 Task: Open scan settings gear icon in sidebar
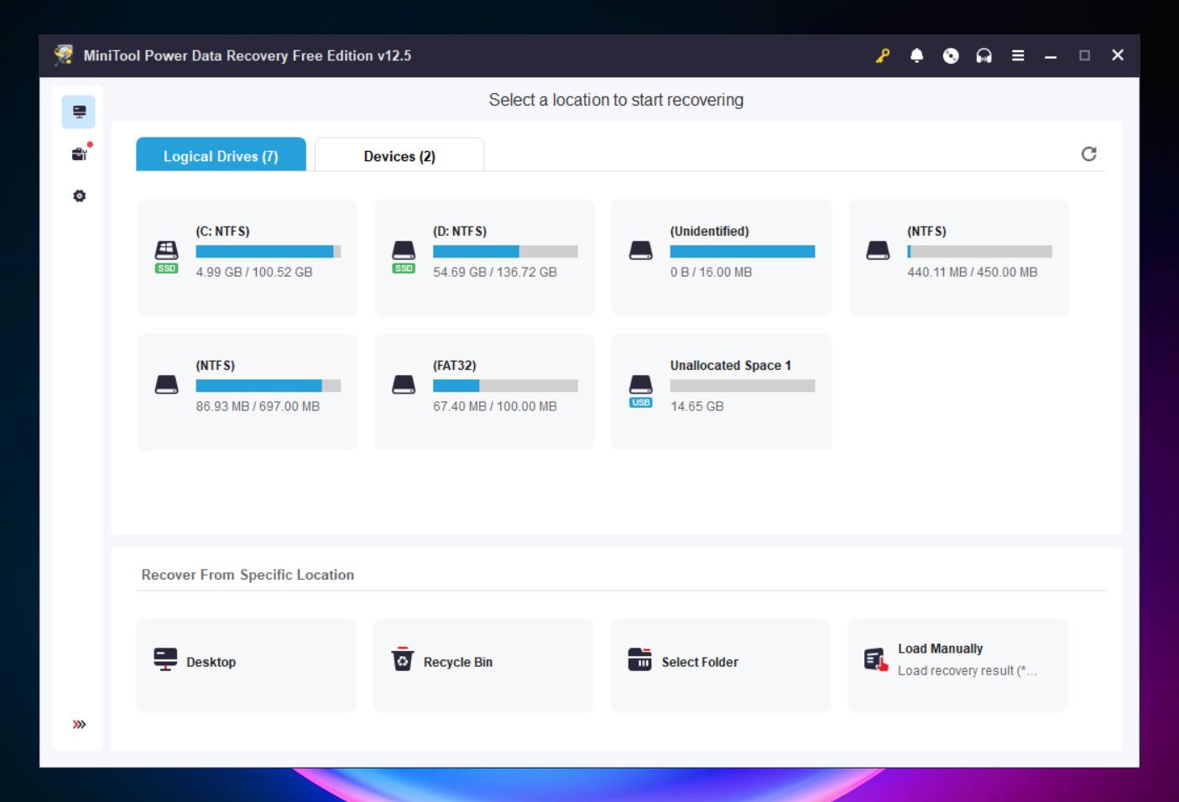click(79, 195)
